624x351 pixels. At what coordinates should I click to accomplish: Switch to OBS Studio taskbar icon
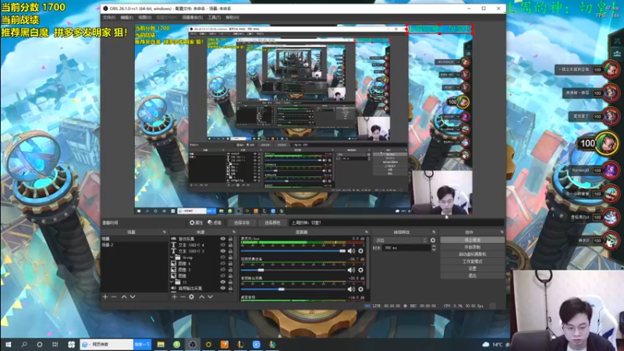coord(193,344)
